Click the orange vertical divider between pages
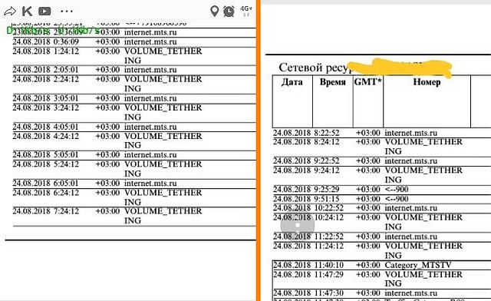 pyautogui.click(x=259, y=150)
